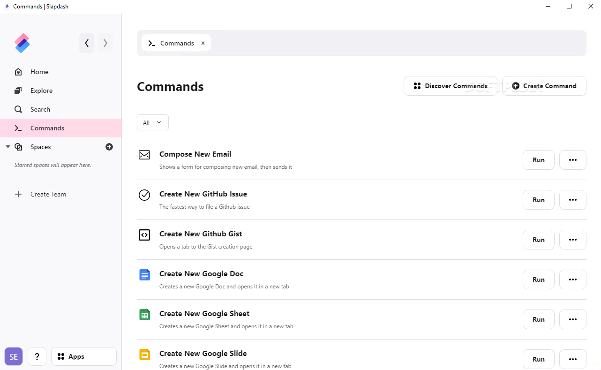The image size is (601, 370).
Task: Click the Discover Commands button
Action: [x=451, y=86]
